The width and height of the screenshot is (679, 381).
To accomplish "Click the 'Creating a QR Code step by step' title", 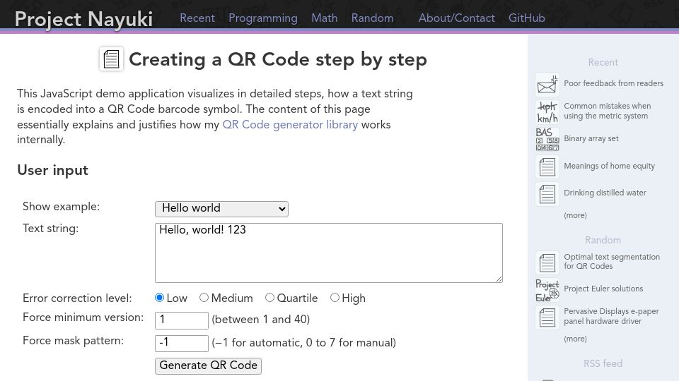I will click(x=278, y=59).
